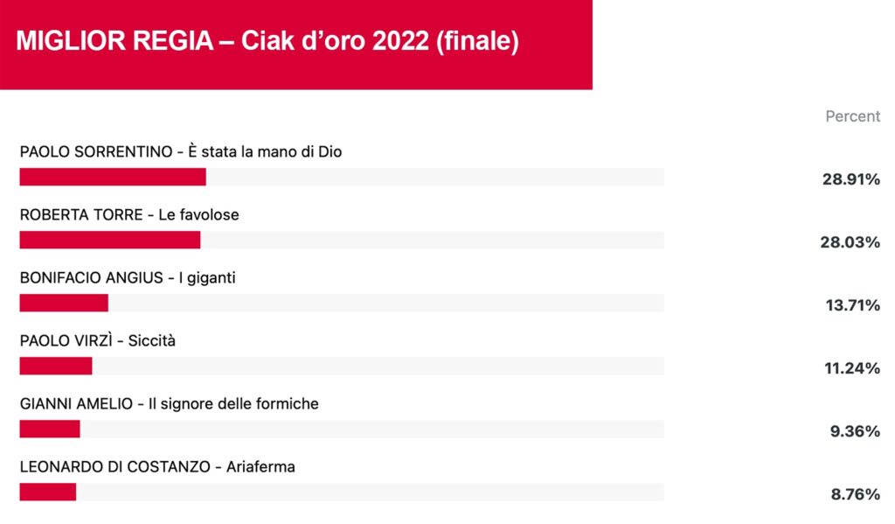The height and width of the screenshot is (524, 895).
Task: Click the PAOLO SORRENTINO option label
Action: 181,151
